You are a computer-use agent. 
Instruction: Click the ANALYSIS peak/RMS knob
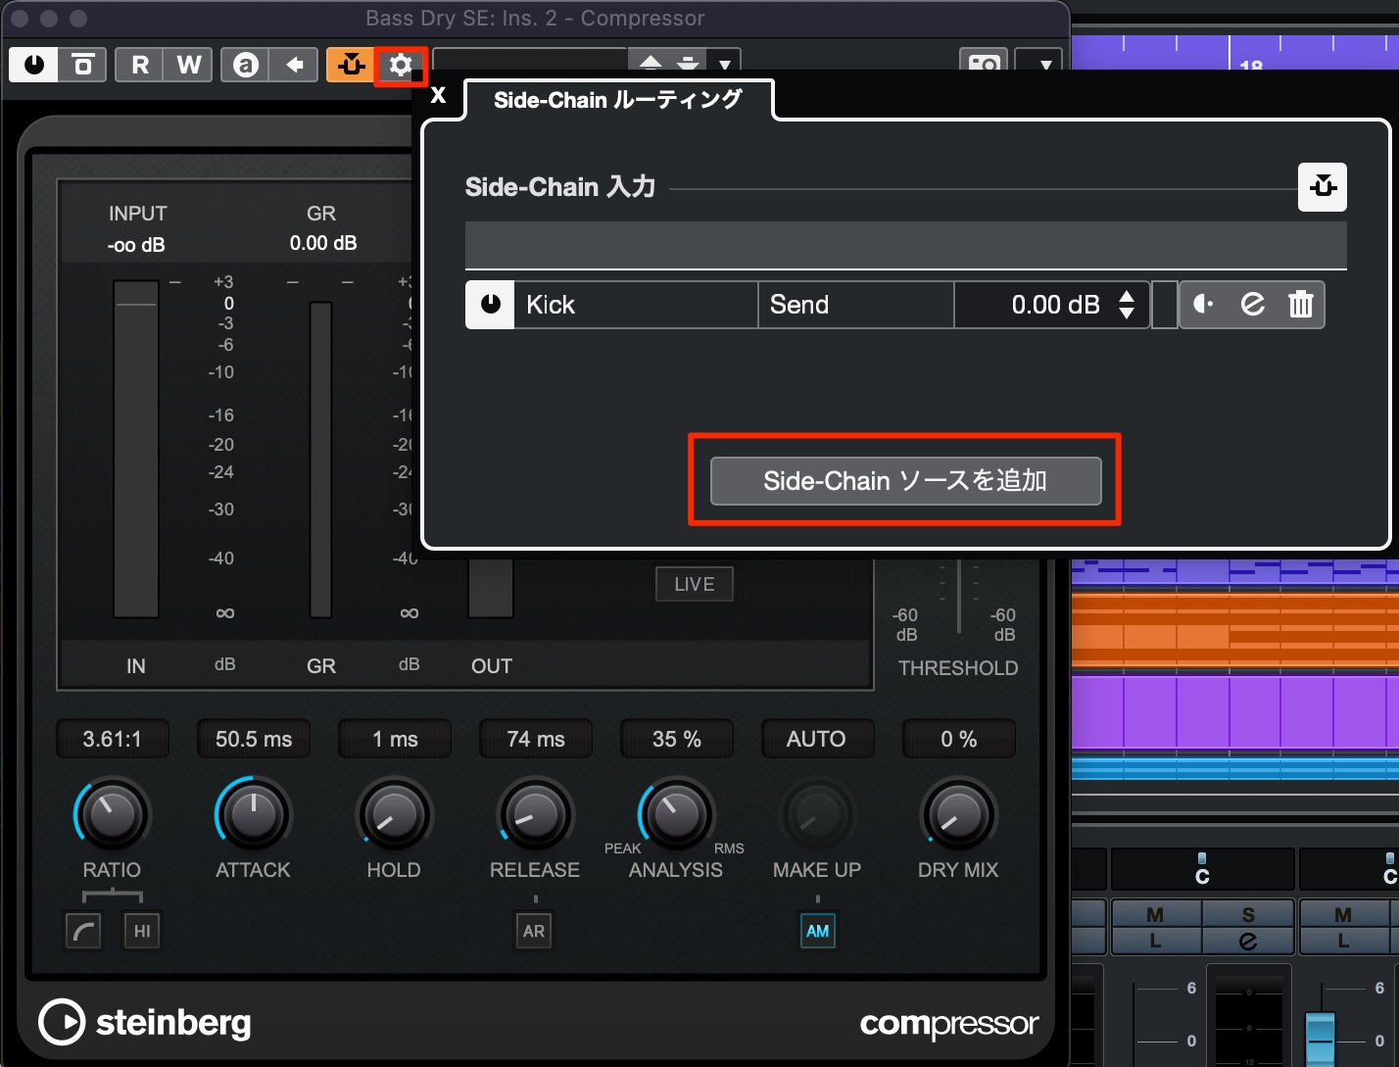click(x=676, y=814)
